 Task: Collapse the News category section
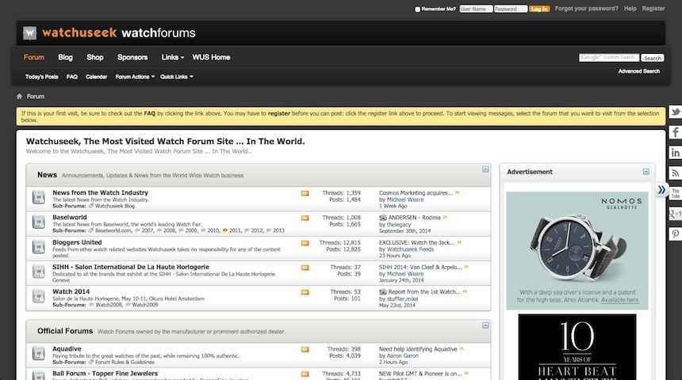[485, 169]
